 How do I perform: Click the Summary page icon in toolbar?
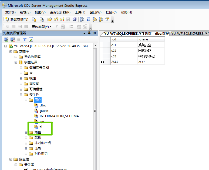click(x=88, y=20)
